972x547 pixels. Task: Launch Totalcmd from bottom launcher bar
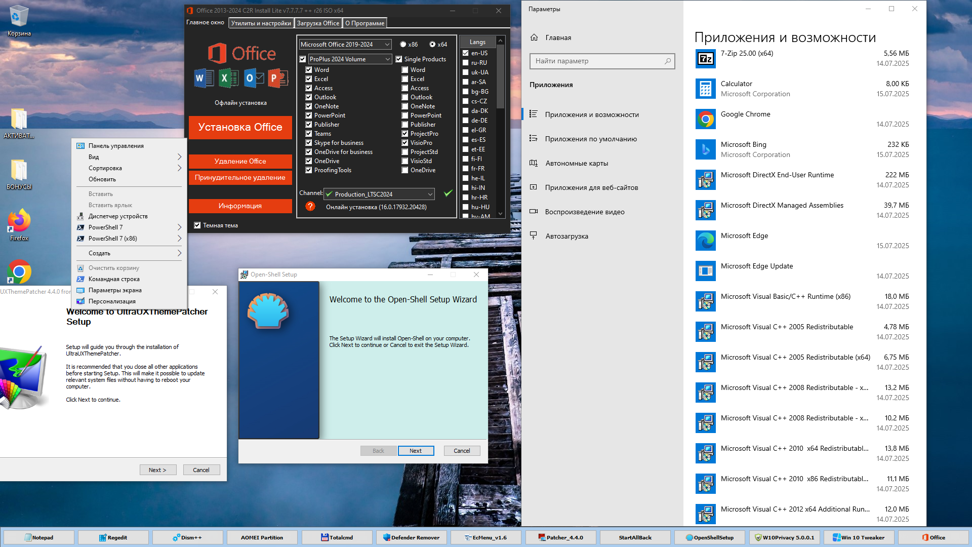click(337, 537)
